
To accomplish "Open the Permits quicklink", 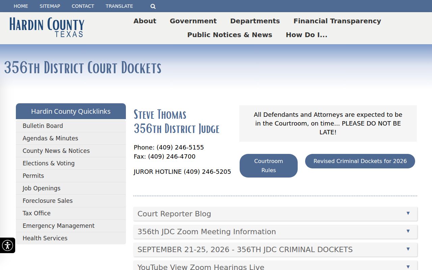I will point(71,176).
